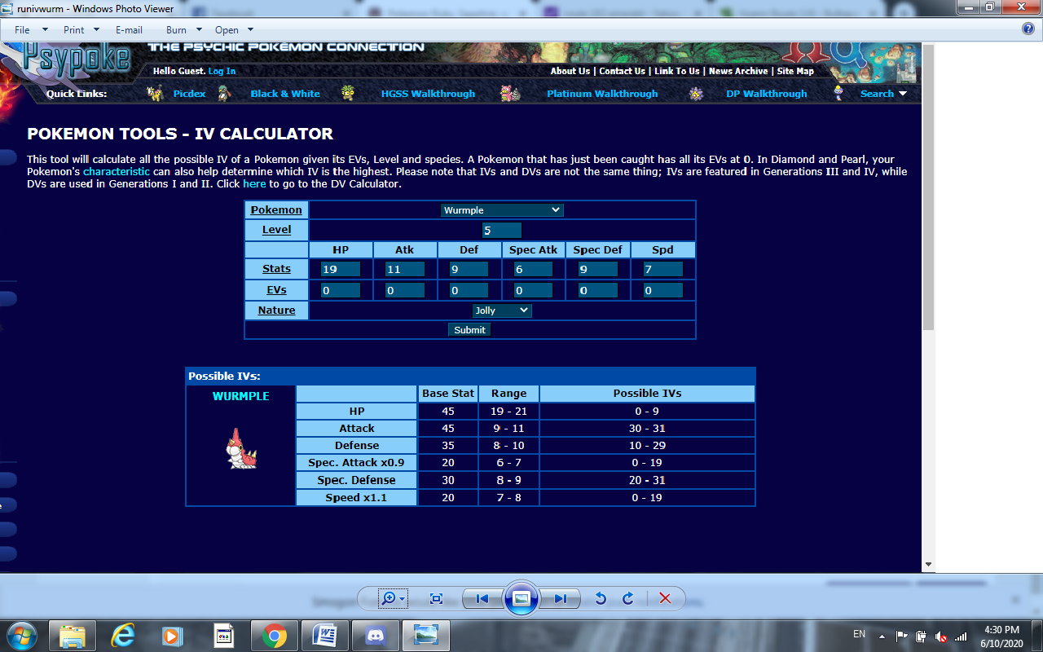Open the Pokemon dropdown showing Wurmple
This screenshot has height=652, width=1043.
(x=502, y=210)
